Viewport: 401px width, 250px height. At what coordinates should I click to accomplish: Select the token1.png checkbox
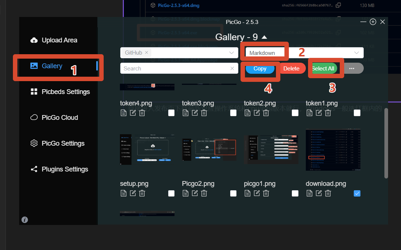point(357,113)
